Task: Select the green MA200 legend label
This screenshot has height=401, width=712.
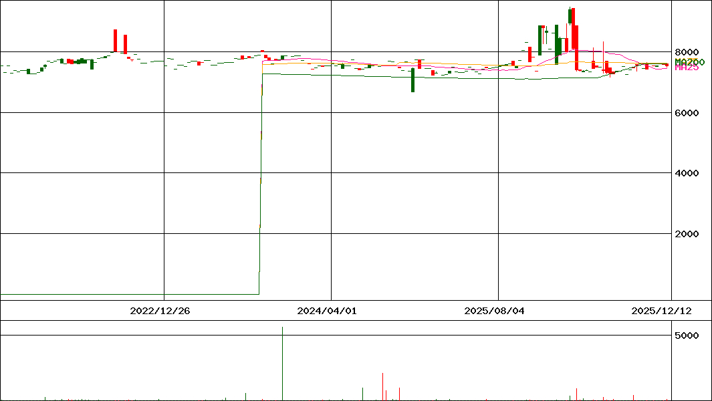Action: [689, 61]
